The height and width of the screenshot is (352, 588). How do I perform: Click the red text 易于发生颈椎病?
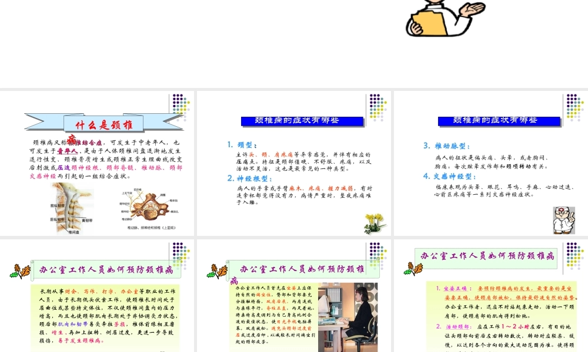81,341
